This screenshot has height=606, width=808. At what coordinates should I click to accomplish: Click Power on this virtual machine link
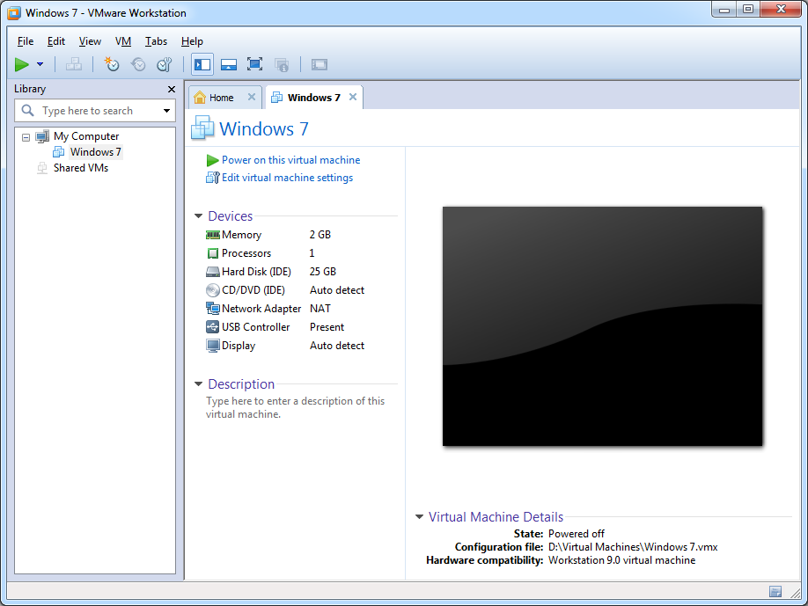coord(290,160)
